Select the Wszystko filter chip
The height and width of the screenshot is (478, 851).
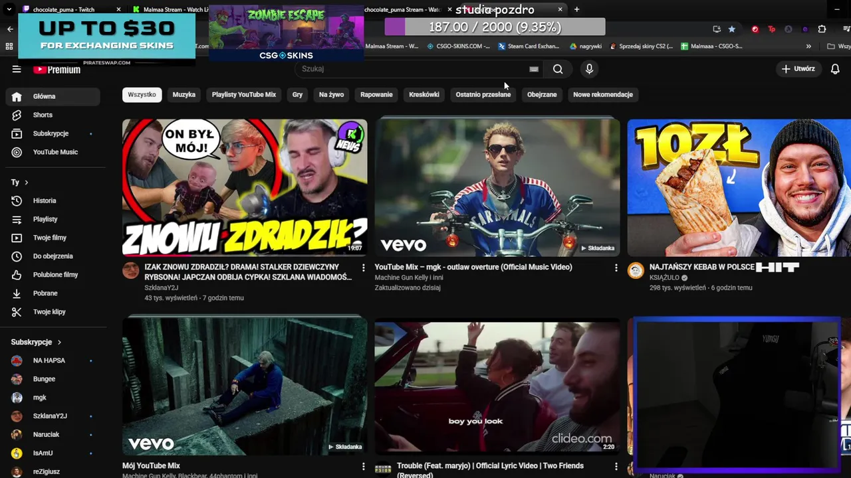(142, 94)
